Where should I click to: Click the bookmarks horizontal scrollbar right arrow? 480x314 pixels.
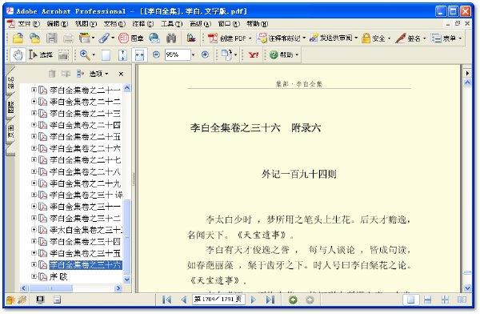pyautogui.click(x=118, y=288)
